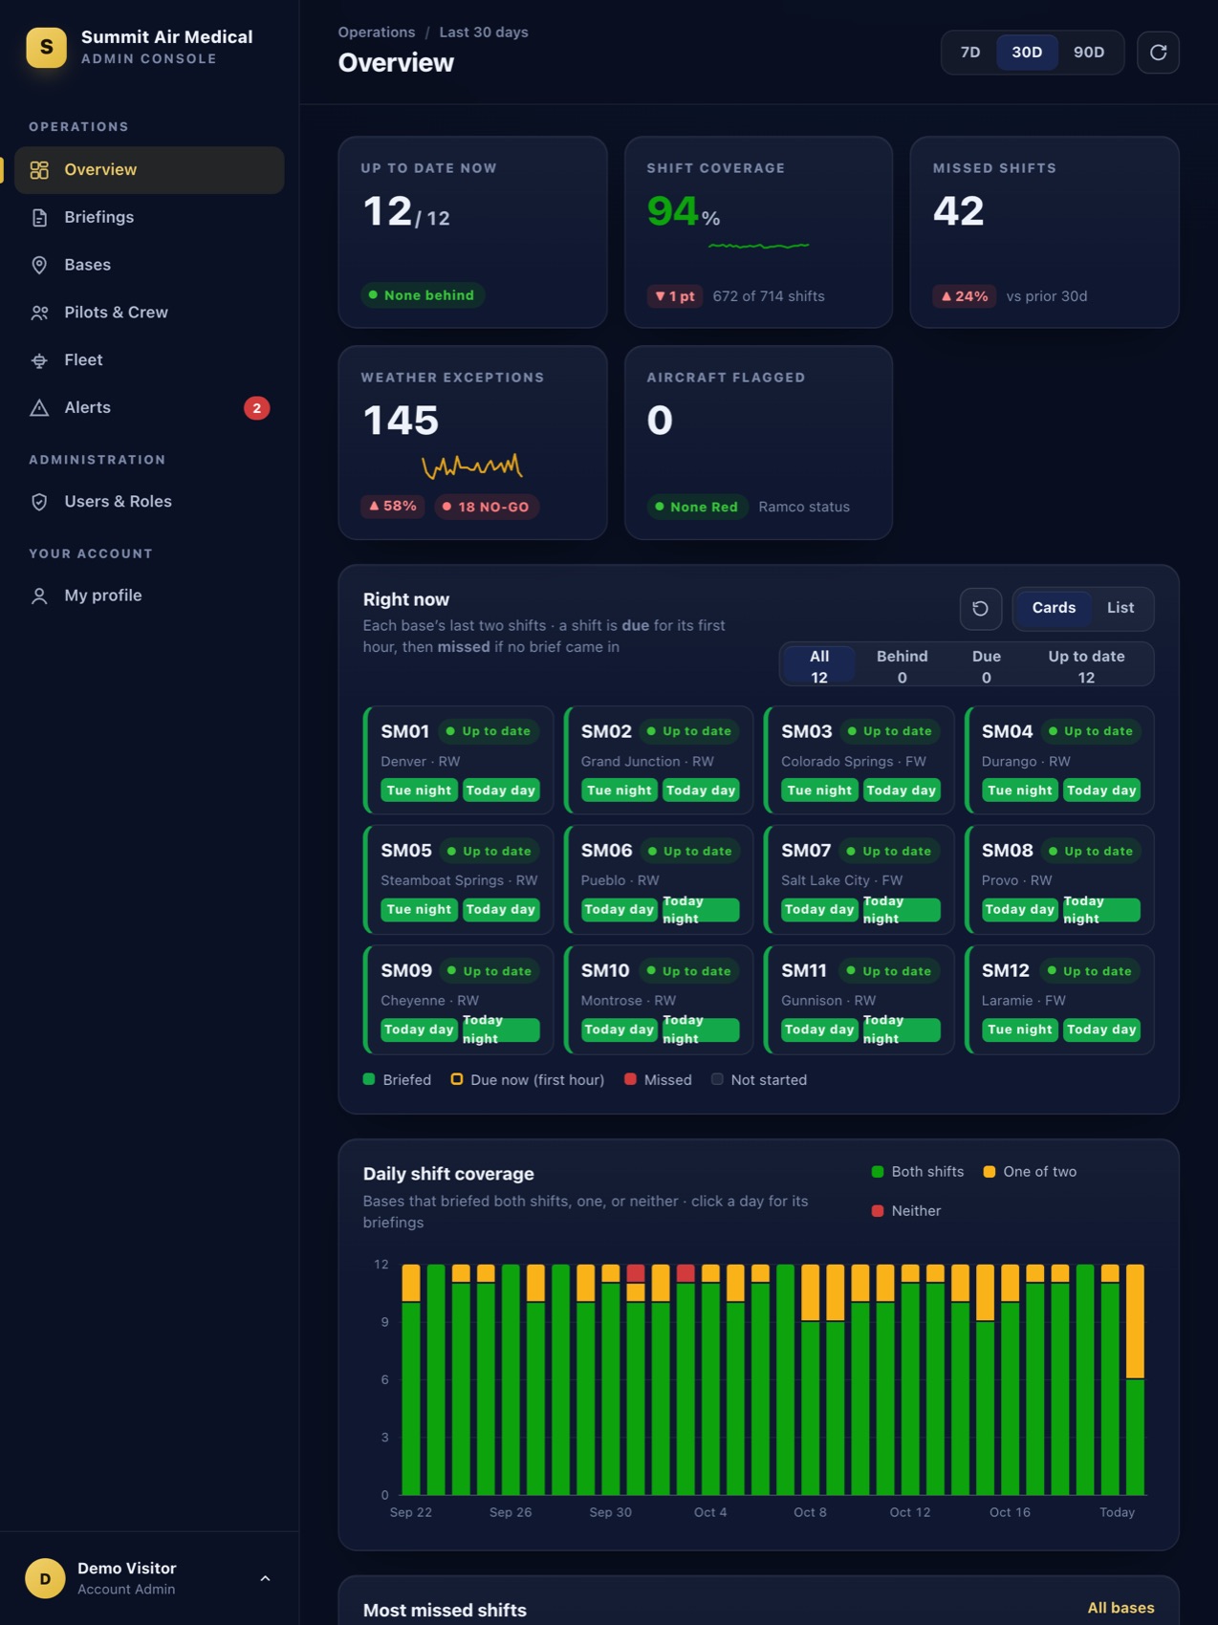Screen dimensions: 1218x1625
Task: Switch time range to 90D
Action: (x=1089, y=53)
